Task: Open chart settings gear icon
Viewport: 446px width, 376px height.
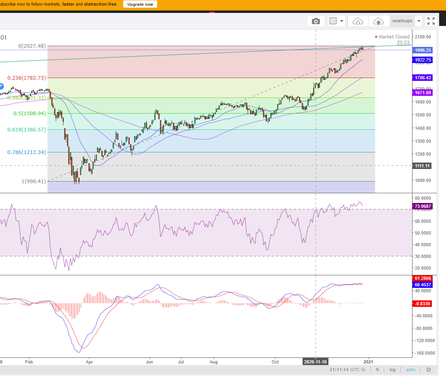Action: click(428, 370)
